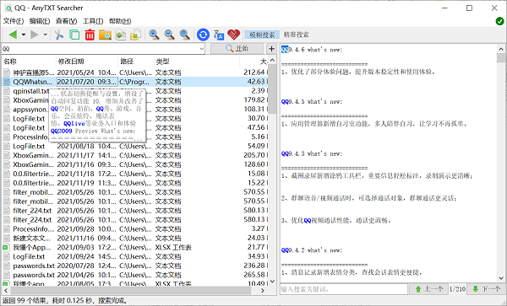Image resolution: width=507 pixels, height=306 pixels.
Task: Refresh the index with the blue circular arrows
Action: click(x=203, y=35)
